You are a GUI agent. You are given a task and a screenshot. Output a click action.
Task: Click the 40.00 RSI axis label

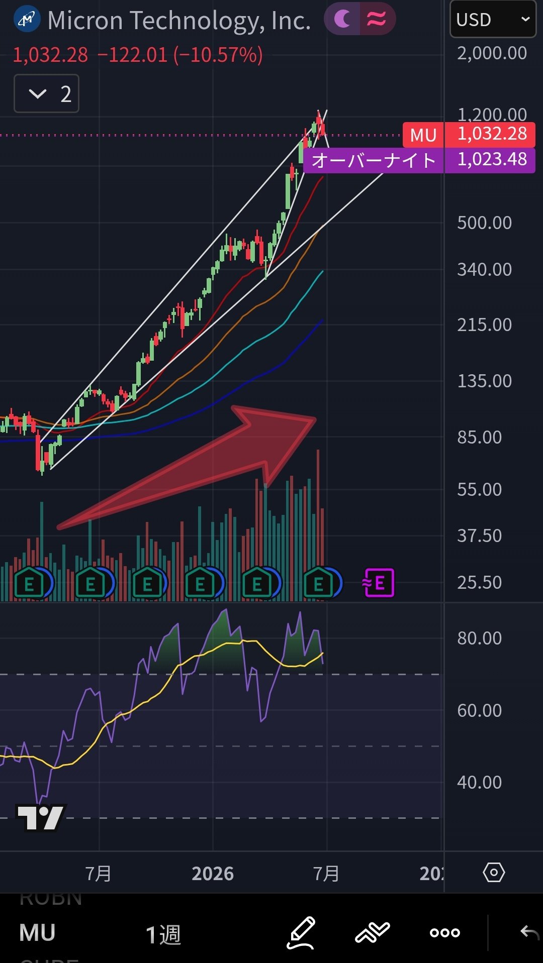pyautogui.click(x=479, y=782)
